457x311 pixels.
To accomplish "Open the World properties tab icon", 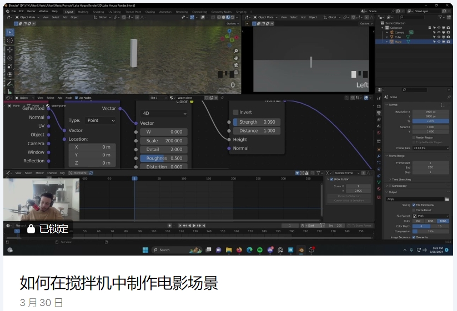I will coord(379,132).
